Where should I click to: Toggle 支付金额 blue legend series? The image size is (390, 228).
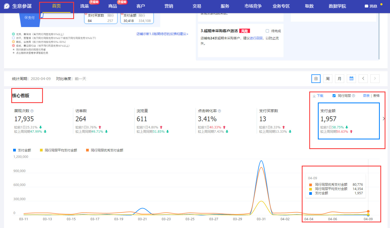pos(22,150)
